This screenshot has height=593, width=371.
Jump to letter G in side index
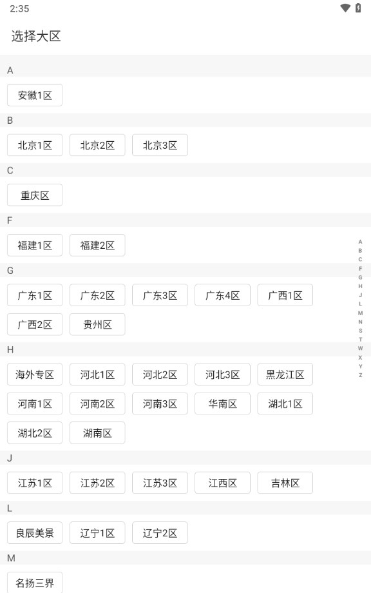(361, 277)
